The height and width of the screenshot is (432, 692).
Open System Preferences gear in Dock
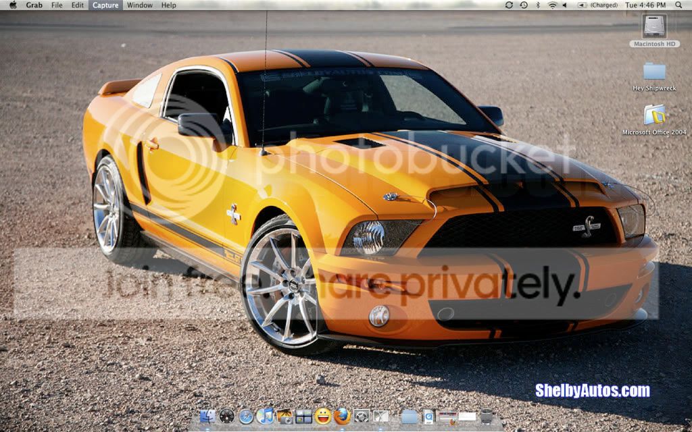(x=362, y=416)
